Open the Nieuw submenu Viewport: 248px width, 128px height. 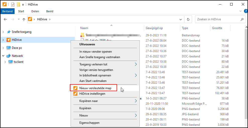pyautogui.click(x=105, y=115)
